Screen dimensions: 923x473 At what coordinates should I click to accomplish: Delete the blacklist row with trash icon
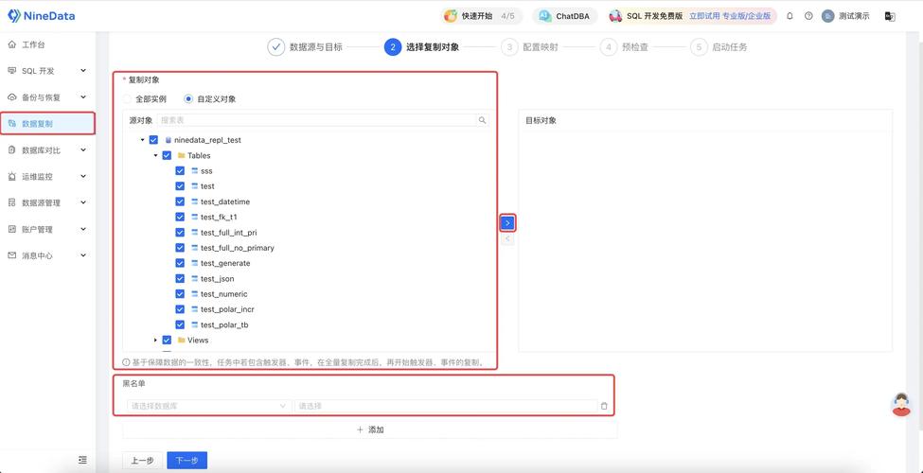click(x=604, y=406)
